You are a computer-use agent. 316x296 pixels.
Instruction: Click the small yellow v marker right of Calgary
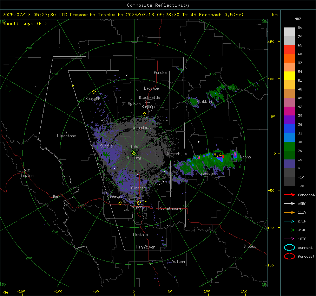click(x=146, y=201)
